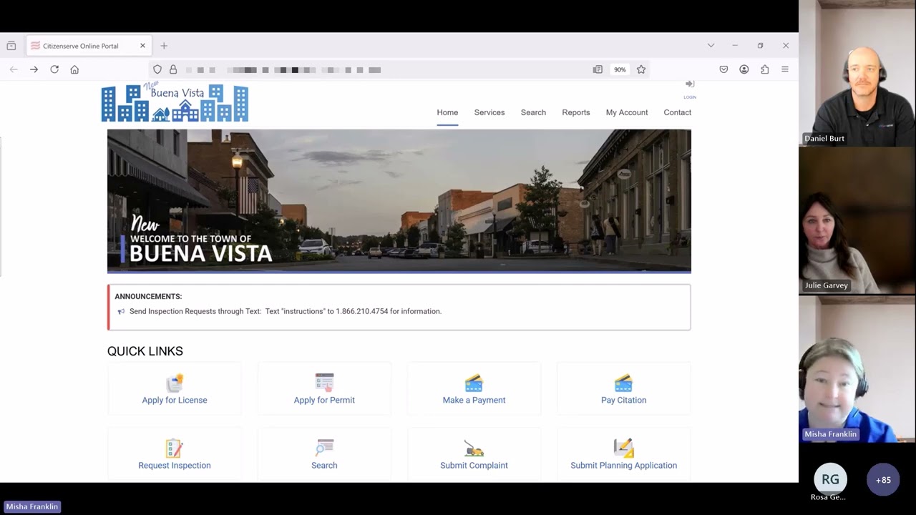The width and height of the screenshot is (916, 515).
Task: Expand the list all tabs dropdown
Action: (711, 46)
